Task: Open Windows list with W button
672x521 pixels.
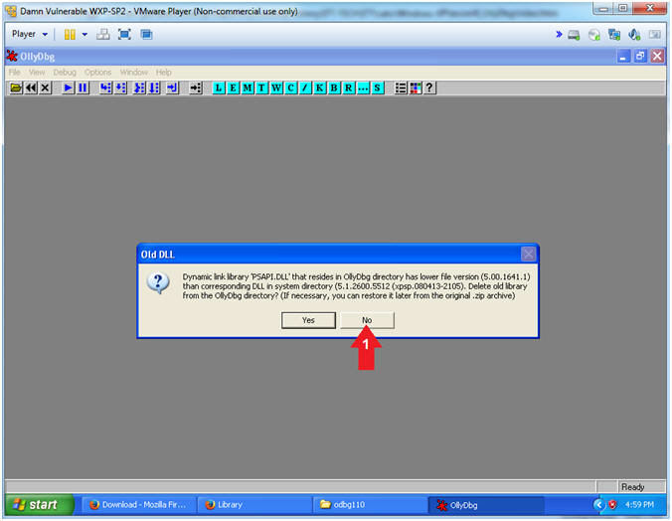Action: click(276, 87)
